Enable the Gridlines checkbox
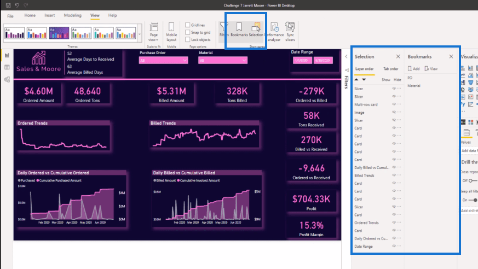Image resolution: width=478 pixels, height=269 pixels. [x=188, y=25]
